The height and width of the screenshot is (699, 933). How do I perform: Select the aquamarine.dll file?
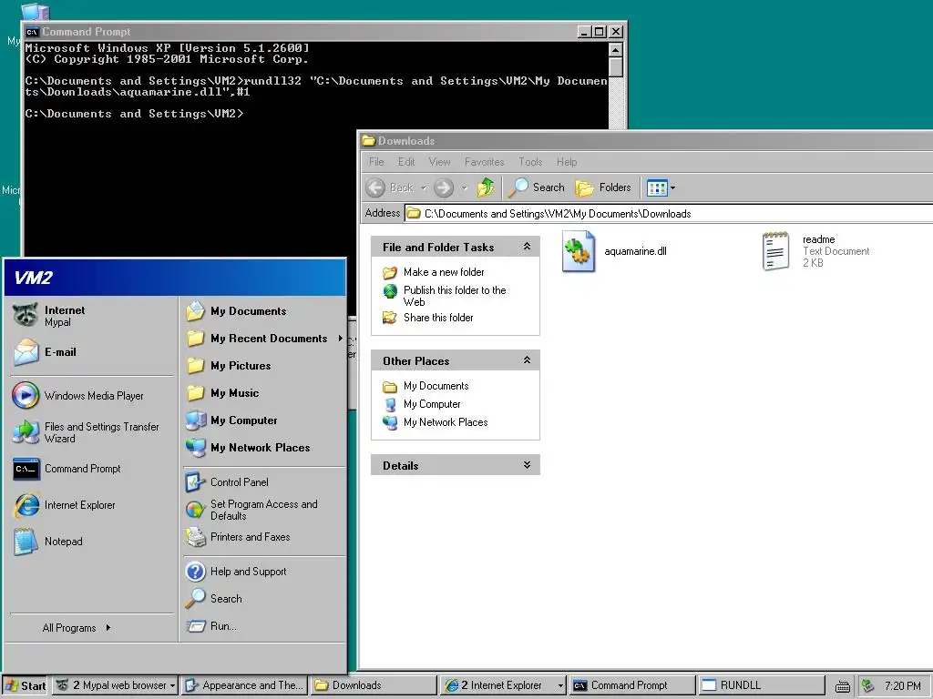615,251
